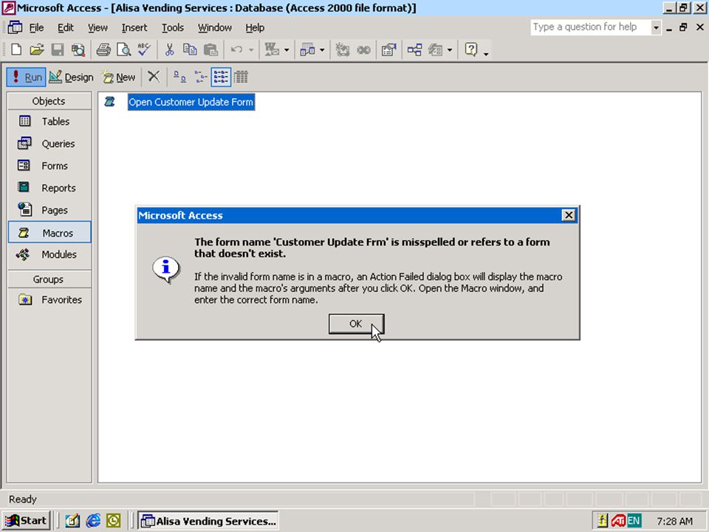Open the File menu
This screenshot has height=532, width=709.
coord(36,27)
